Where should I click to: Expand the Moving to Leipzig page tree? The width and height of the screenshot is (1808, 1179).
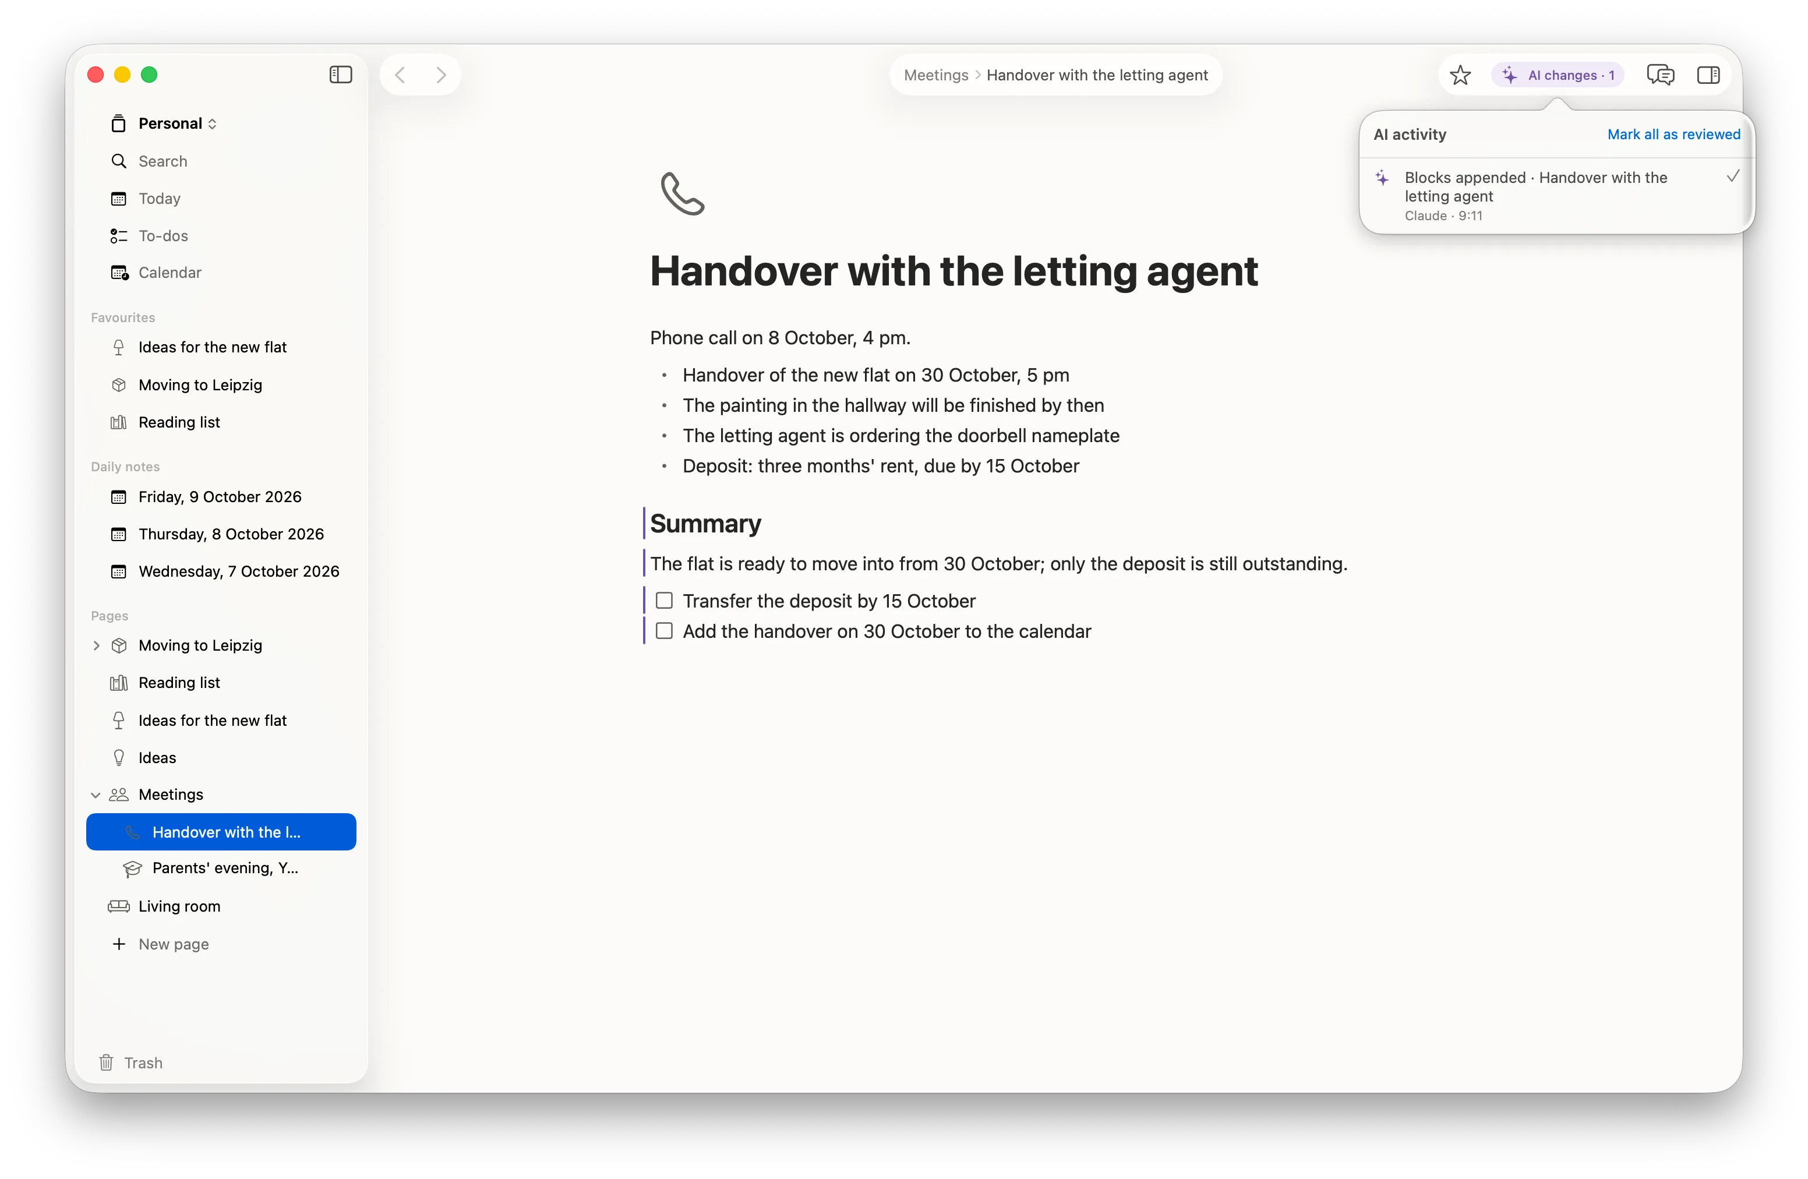pyautogui.click(x=96, y=645)
